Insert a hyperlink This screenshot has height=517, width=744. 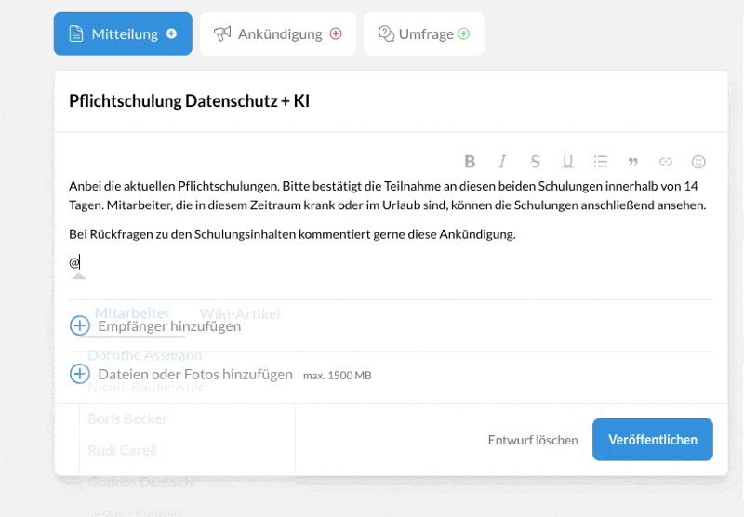click(x=665, y=161)
